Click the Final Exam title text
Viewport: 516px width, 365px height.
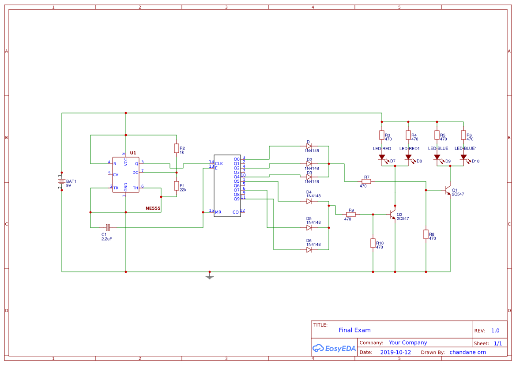coord(355,330)
